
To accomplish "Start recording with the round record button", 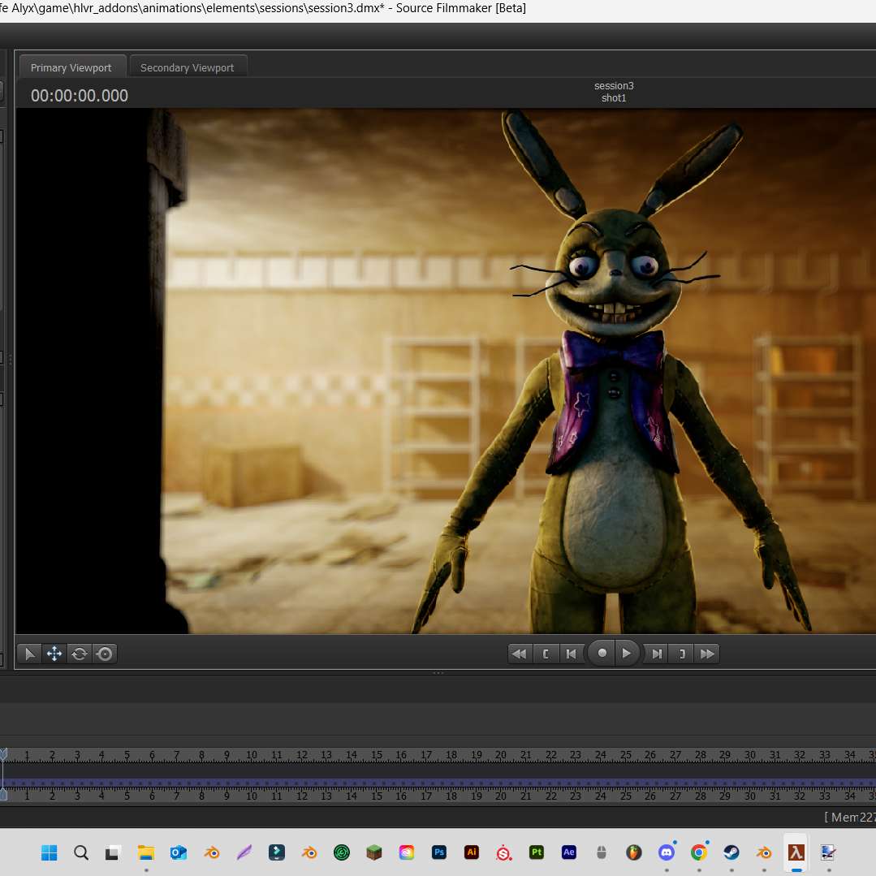I will coord(602,653).
